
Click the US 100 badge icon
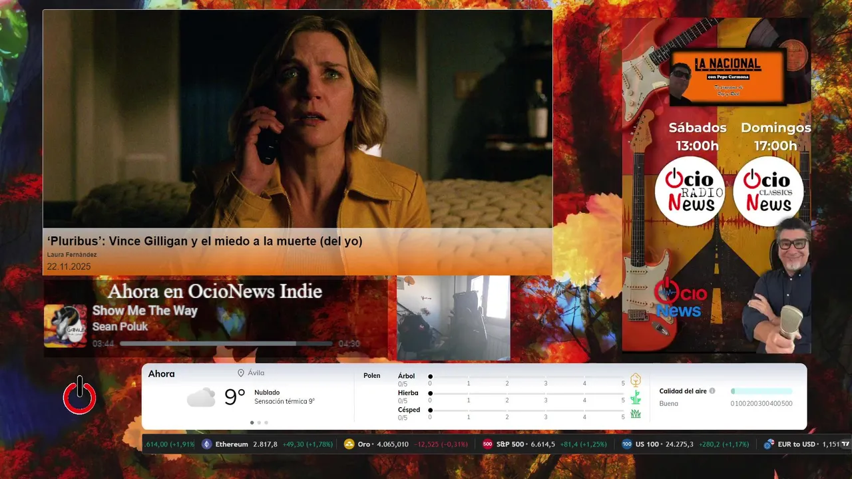pyautogui.click(x=627, y=444)
